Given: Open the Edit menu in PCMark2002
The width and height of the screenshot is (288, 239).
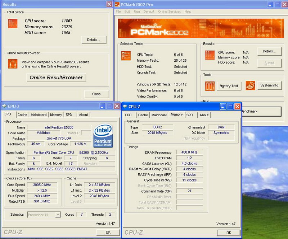Looking at the screenshot, I should tap(127, 11).
